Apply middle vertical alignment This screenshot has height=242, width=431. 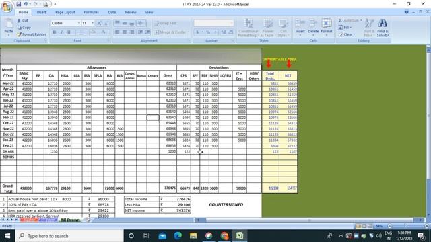[125, 23]
